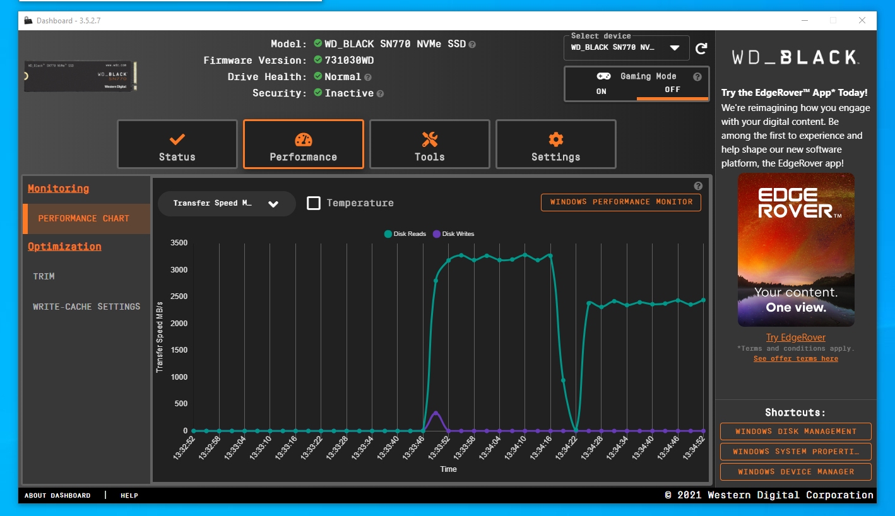The width and height of the screenshot is (895, 516).
Task: Open help icon next to Model name
Action: coord(472,45)
